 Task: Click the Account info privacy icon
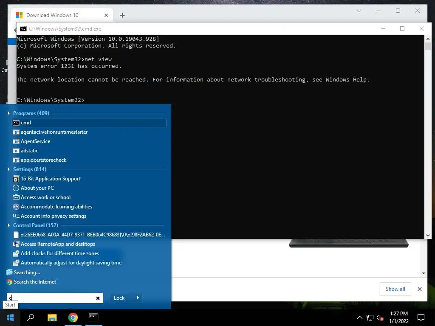click(x=16, y=216)
